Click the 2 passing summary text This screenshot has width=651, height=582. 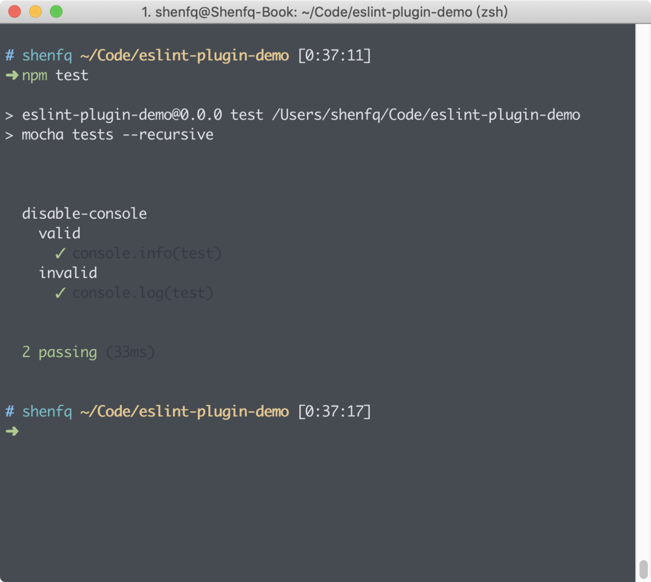click(59, 352)
